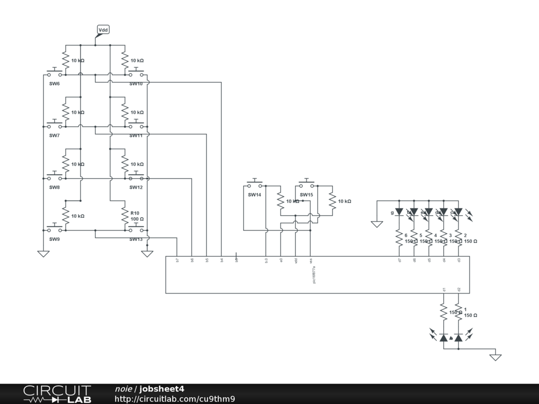
Task: Click the author name noie
Action: coord(124,389)
